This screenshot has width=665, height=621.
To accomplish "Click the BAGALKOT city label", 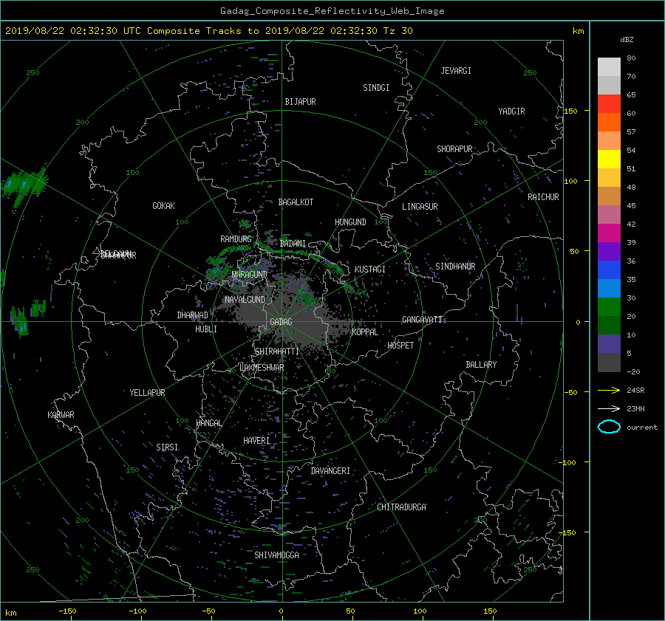I will pos(296,202).
